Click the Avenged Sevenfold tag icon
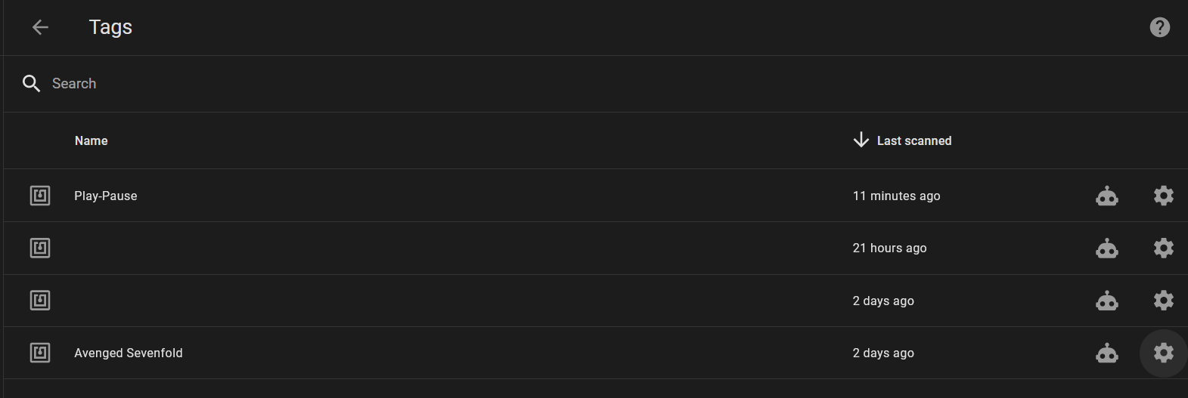1188x398 pixels. [x=40, y=353]
